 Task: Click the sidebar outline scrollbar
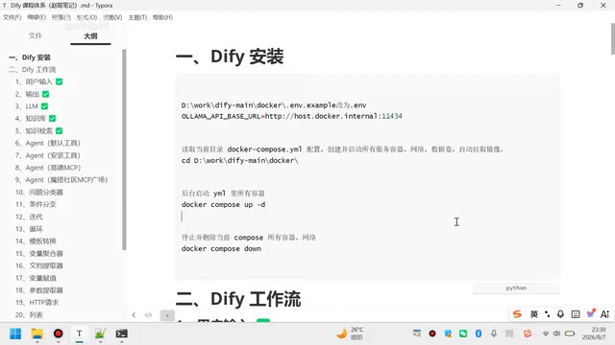click(x=124, y=149)
